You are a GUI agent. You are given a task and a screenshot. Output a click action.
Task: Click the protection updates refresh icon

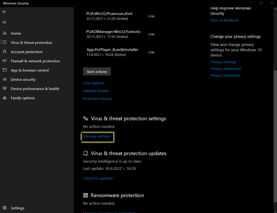click(86, 153)
